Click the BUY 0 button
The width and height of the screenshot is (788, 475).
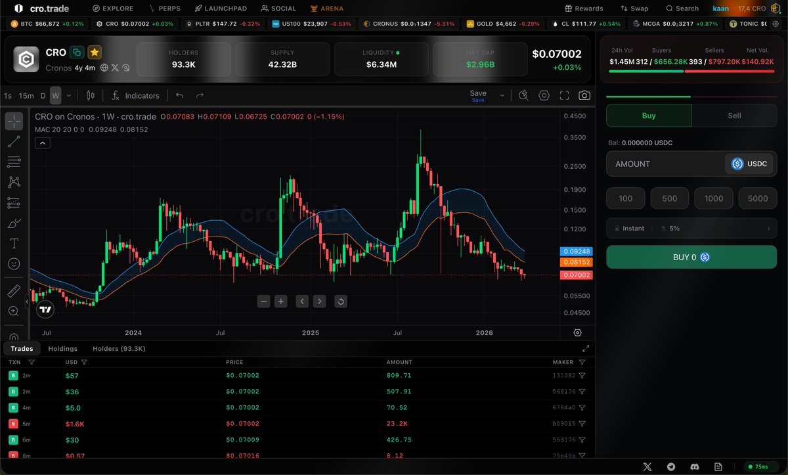(691, 257)
